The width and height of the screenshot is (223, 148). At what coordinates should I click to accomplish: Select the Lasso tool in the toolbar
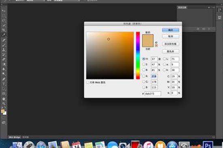click(x=4, y=20)
